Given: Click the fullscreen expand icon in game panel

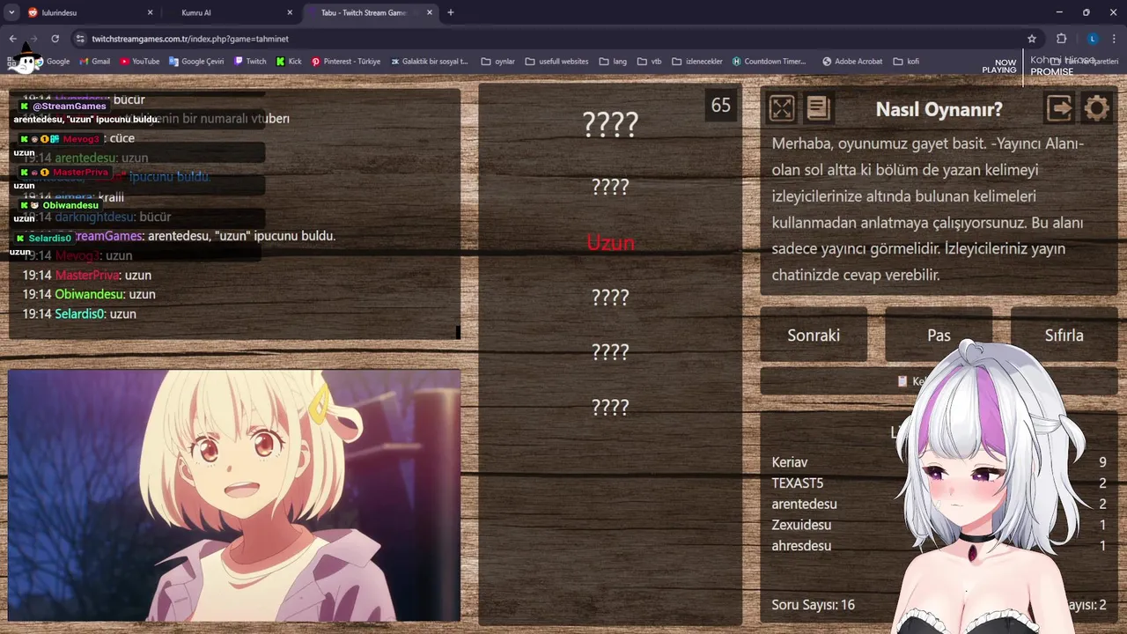Looking at the screenshot, I should tap(782, 108).
